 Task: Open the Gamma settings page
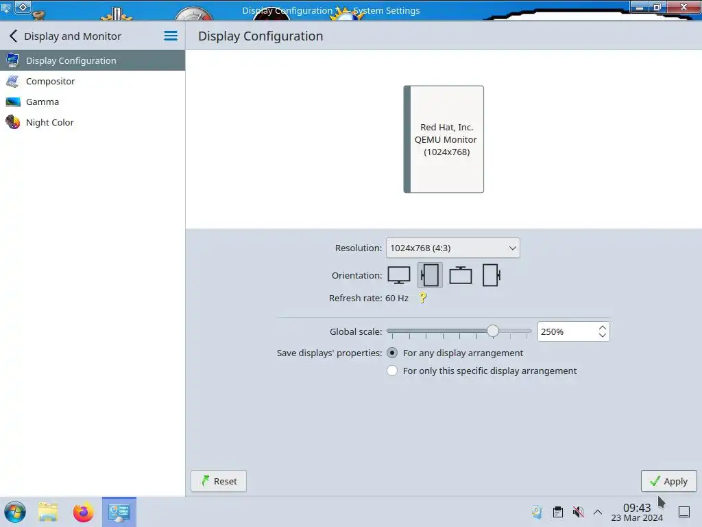click(x=93, y=102)
